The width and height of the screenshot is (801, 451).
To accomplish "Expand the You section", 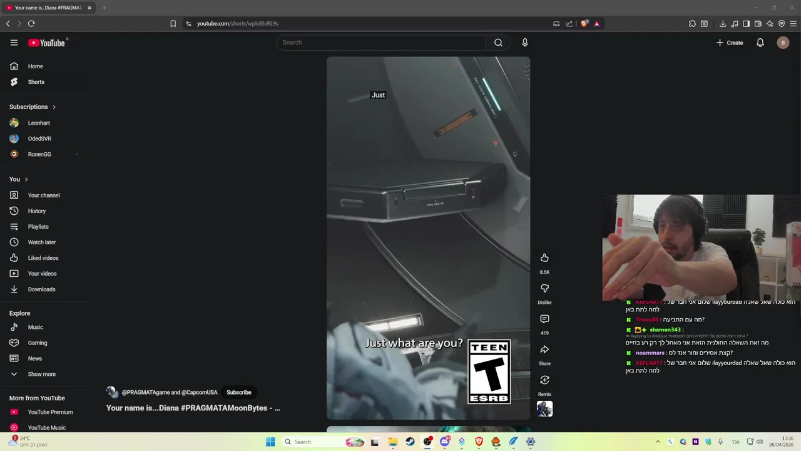I will 19,179.
